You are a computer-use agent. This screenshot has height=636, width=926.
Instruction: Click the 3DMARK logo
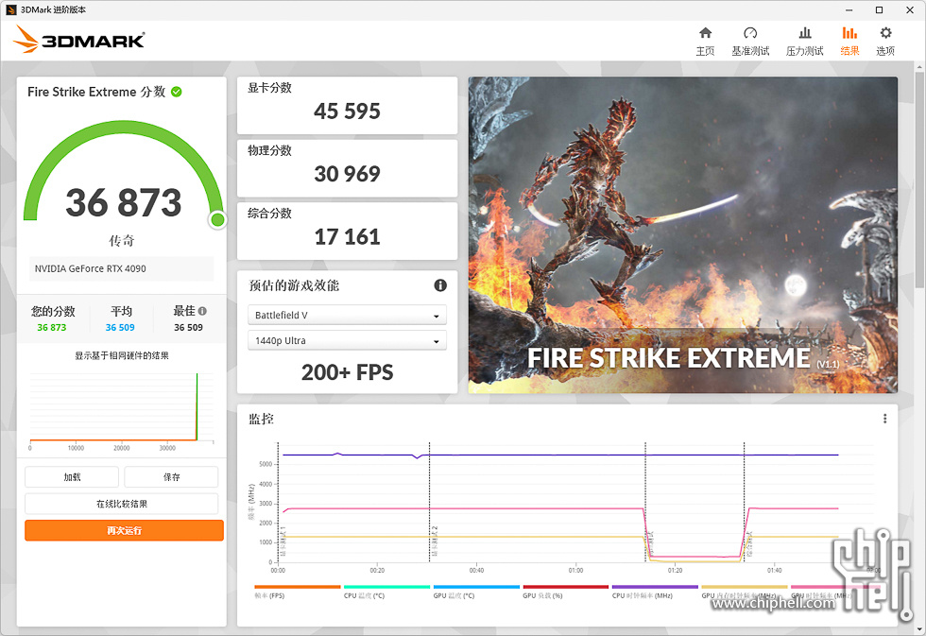(78, 41)
